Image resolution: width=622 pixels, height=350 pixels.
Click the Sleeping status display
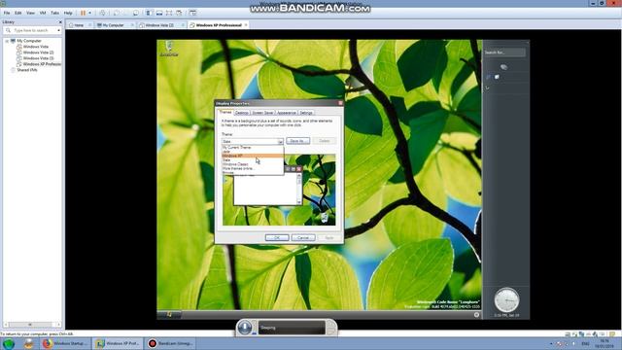[x=292, y=328]
